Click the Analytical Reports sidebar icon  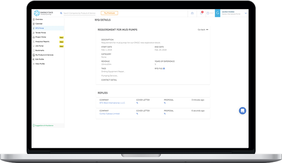pos(33,42)
